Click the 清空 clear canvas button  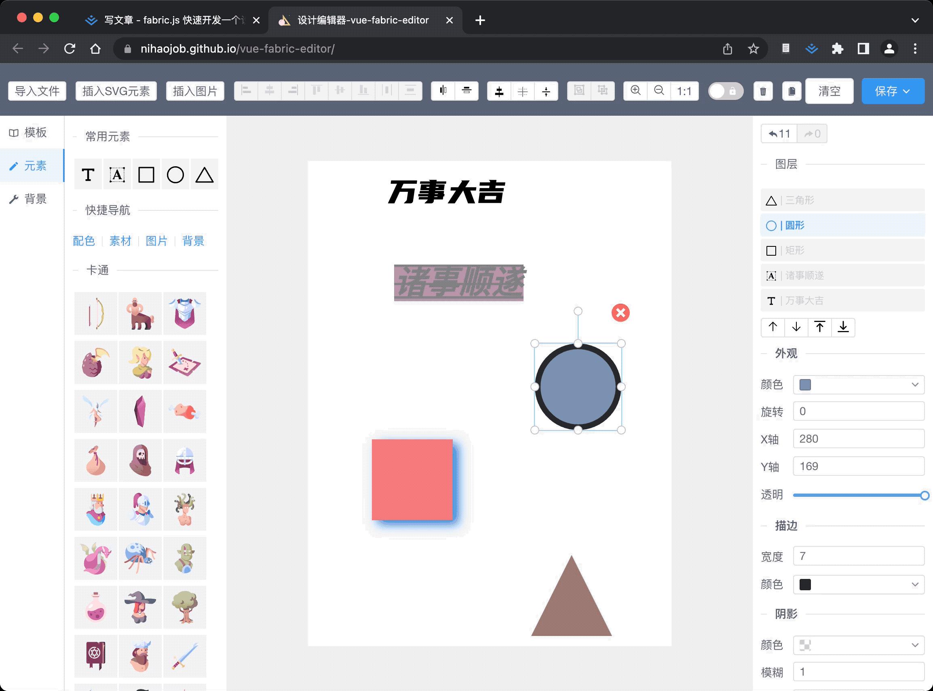(x=829, y=91)
